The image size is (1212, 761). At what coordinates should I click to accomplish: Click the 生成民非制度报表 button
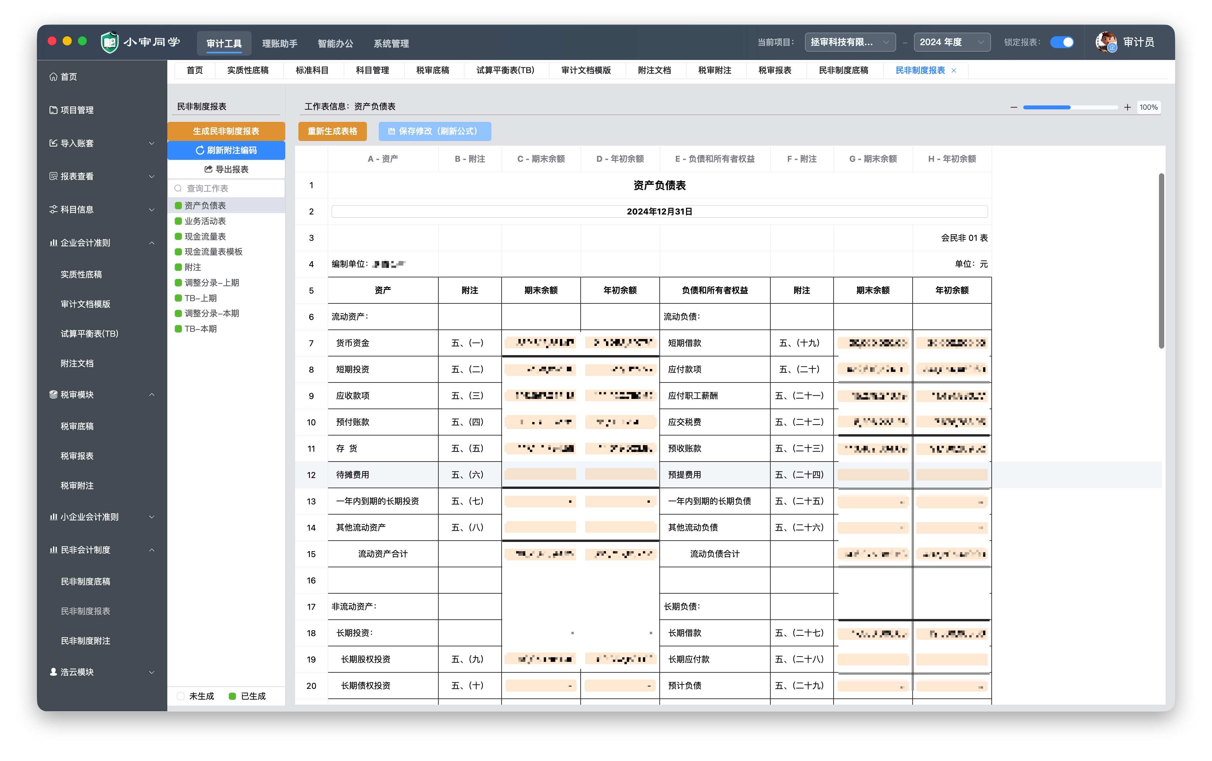click(226, 131)
